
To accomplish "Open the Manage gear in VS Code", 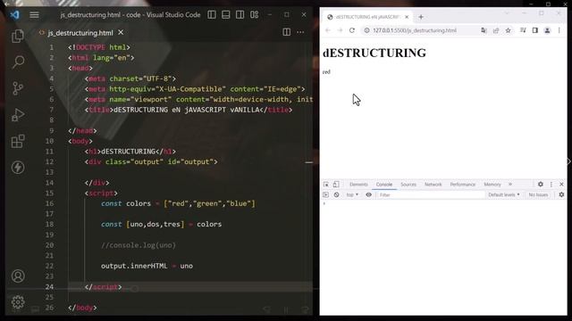I will pyautogui.click(x=18, y=302).
